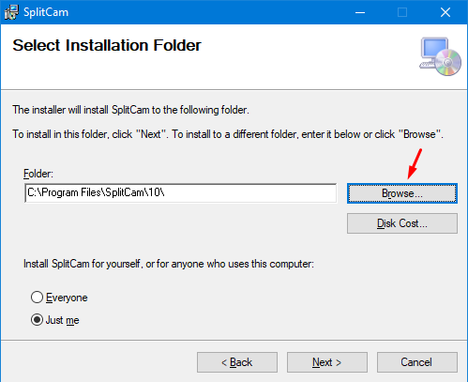This screenshot has width=468, height=382.
Task: Click the 'Install SplitCam for yourself' prompt text
Action: click(x=169, y=264)
